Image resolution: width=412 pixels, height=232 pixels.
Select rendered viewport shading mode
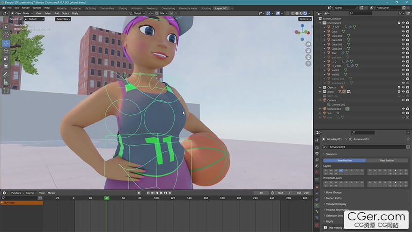pyautogui.click(x=305, y=13)
